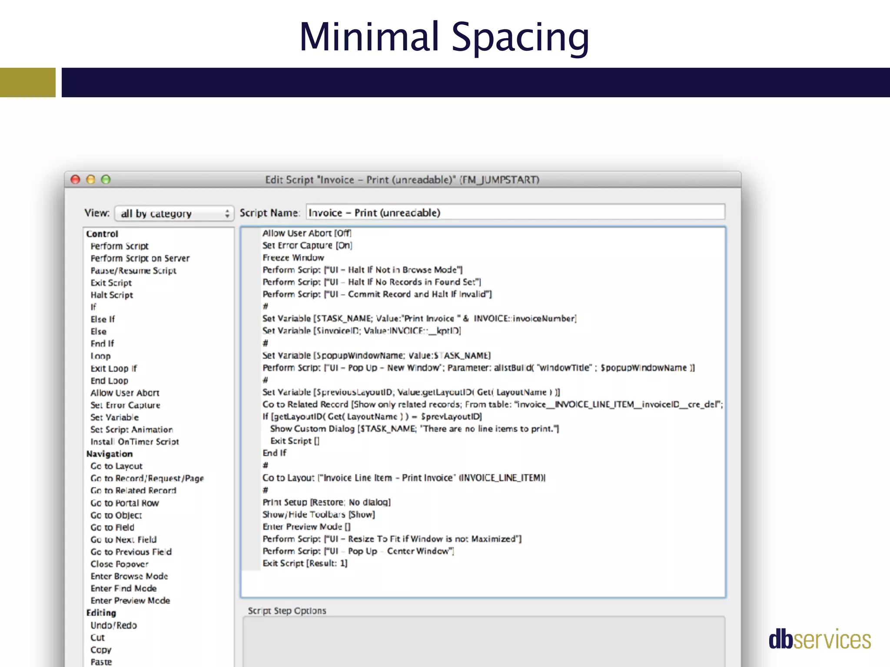
Task: Pick 'Set Variable' in the Control category
Action: pyautogui.click(x=114, y=417)
